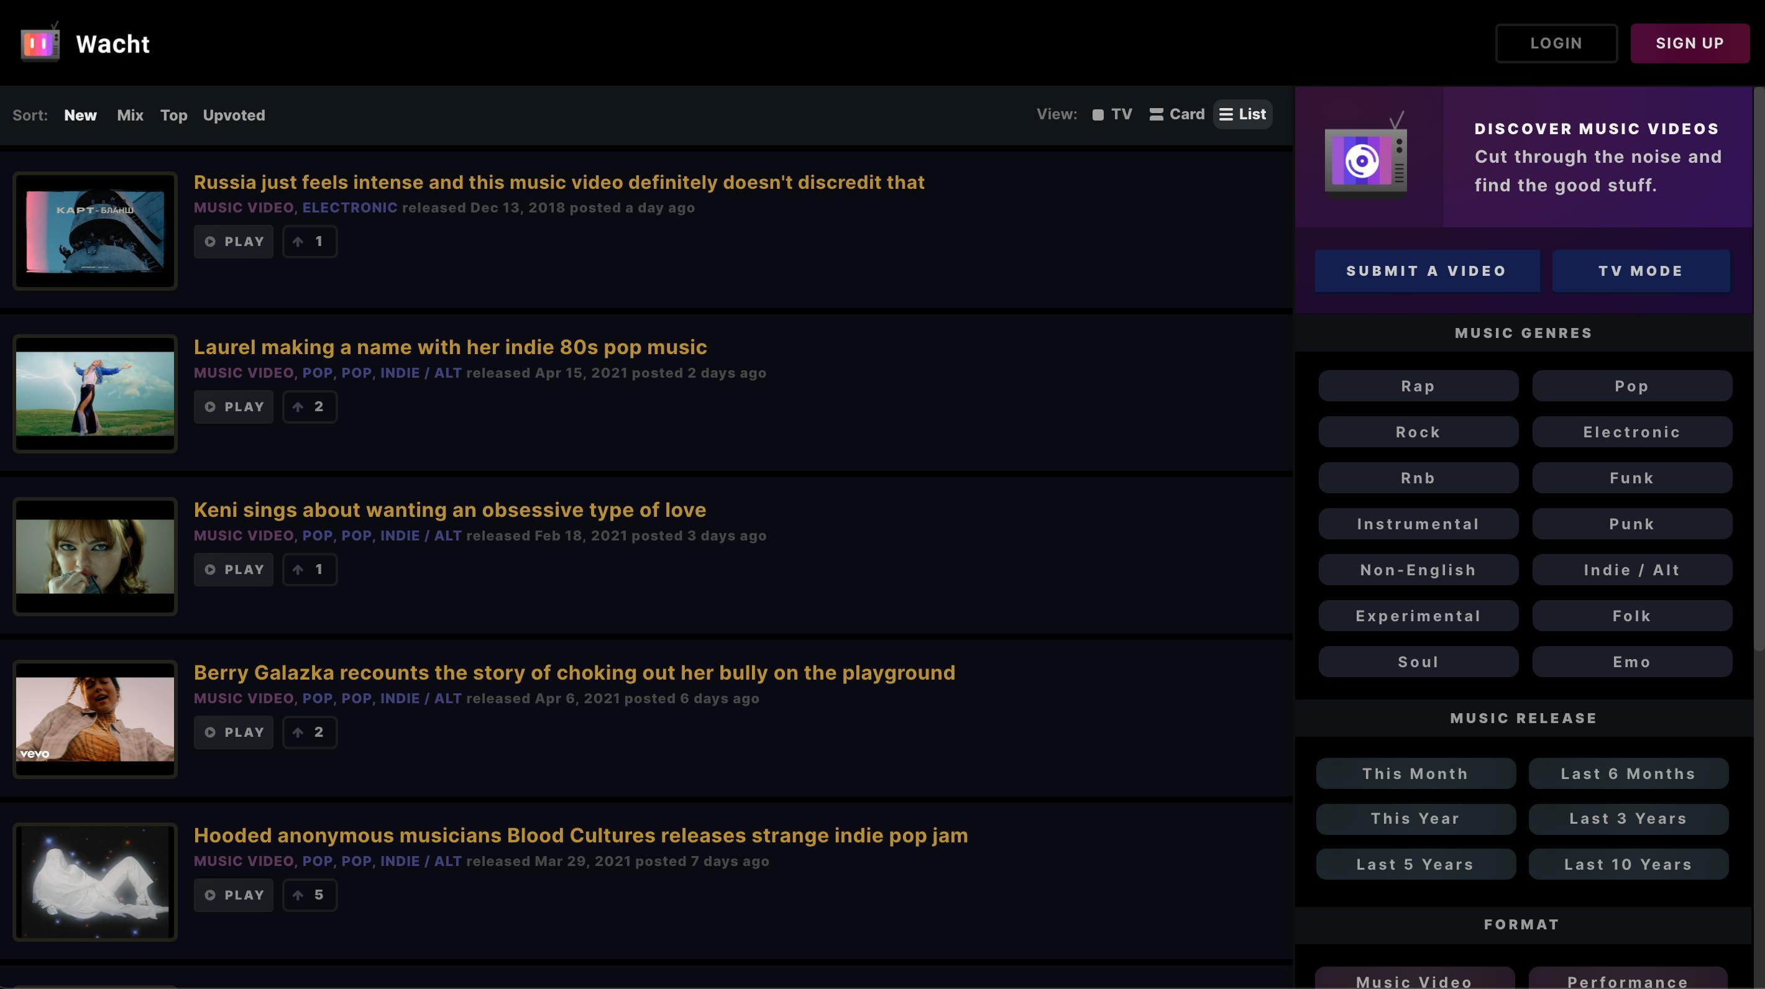Click the TV MODE button
The width and height of the screenshot is (1765, 989).
[1641, 271]
